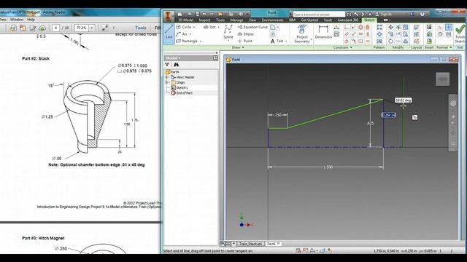Open the Manage ribbon tab

coord(236,20)
